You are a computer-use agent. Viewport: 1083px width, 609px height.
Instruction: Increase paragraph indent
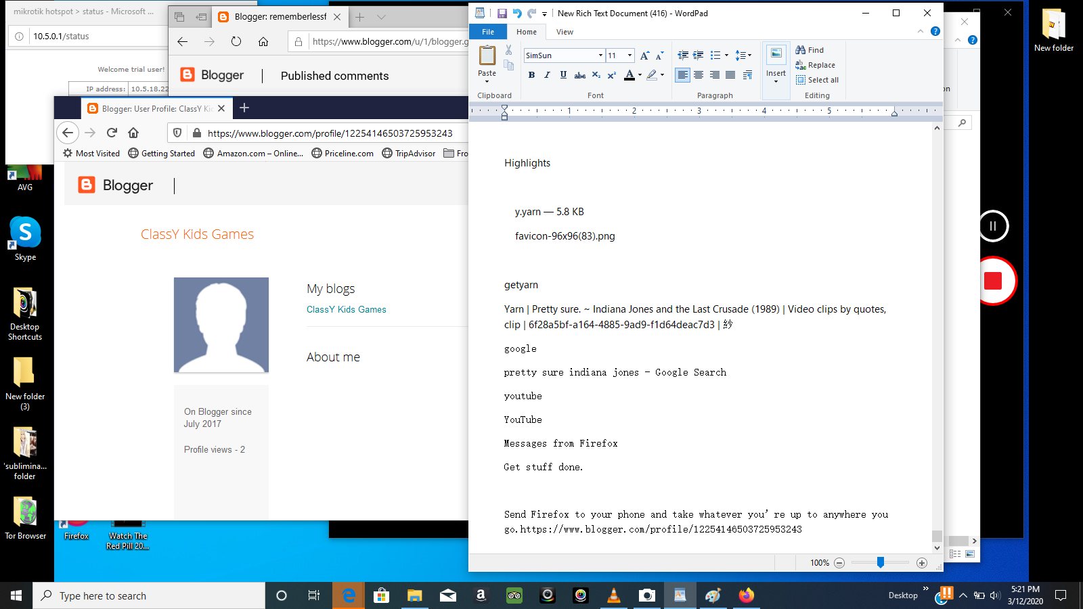pos(698,55)
